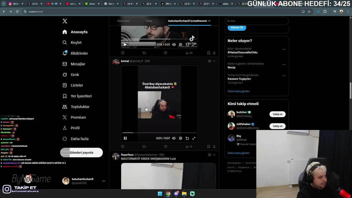Open Keşfet explore page
The width and height of the screenshot is (352, 198).
(x=72, y=43)
